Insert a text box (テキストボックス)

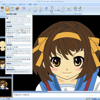pyautogui.click(x=36, y=9)
